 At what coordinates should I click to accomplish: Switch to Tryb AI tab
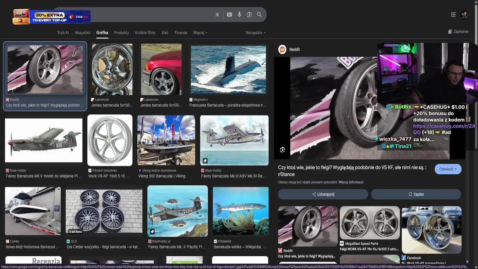coord(63,33)
